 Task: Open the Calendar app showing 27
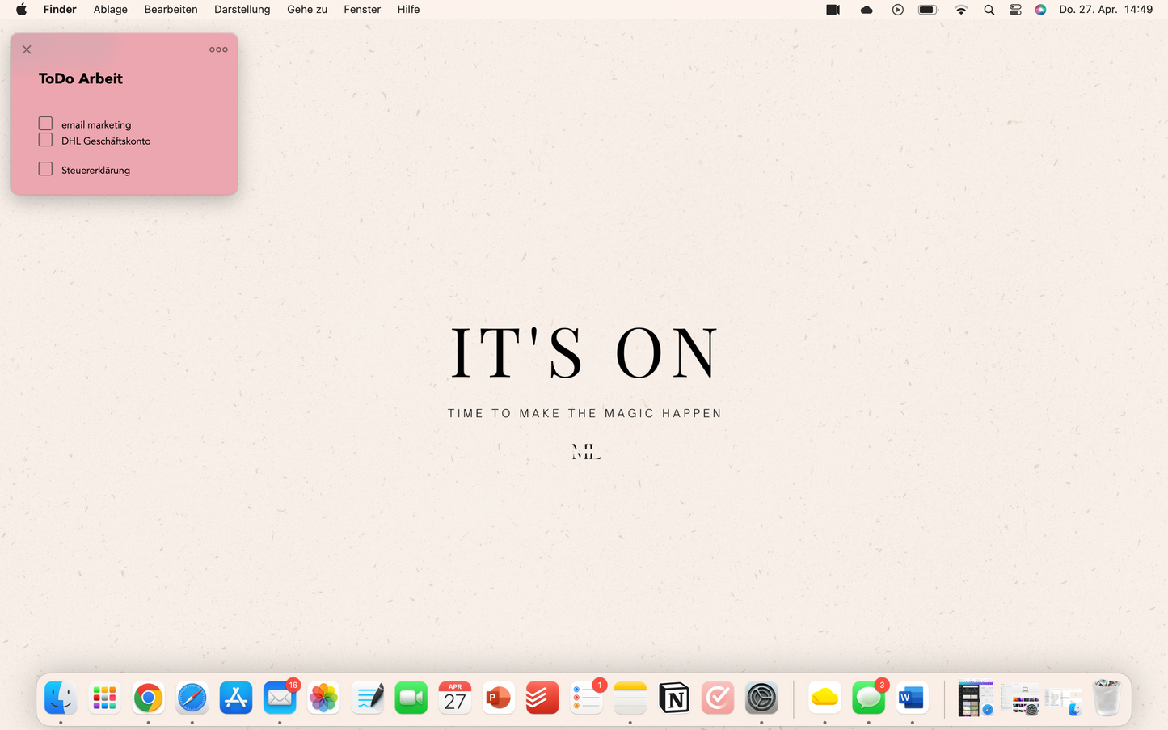pos(454,698)
